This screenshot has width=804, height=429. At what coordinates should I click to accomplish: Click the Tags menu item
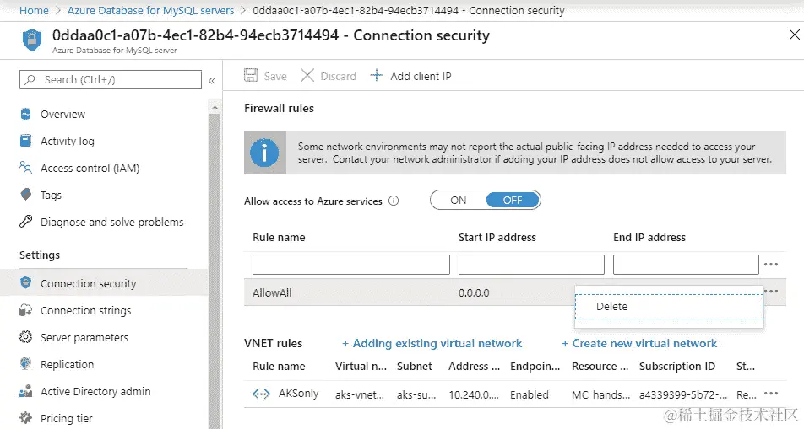(51, 195)
